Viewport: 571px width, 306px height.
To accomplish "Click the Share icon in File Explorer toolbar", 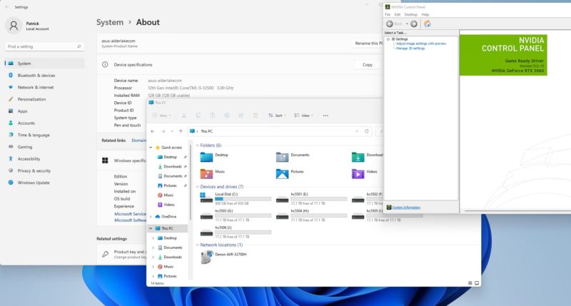I will coord(241,116).
